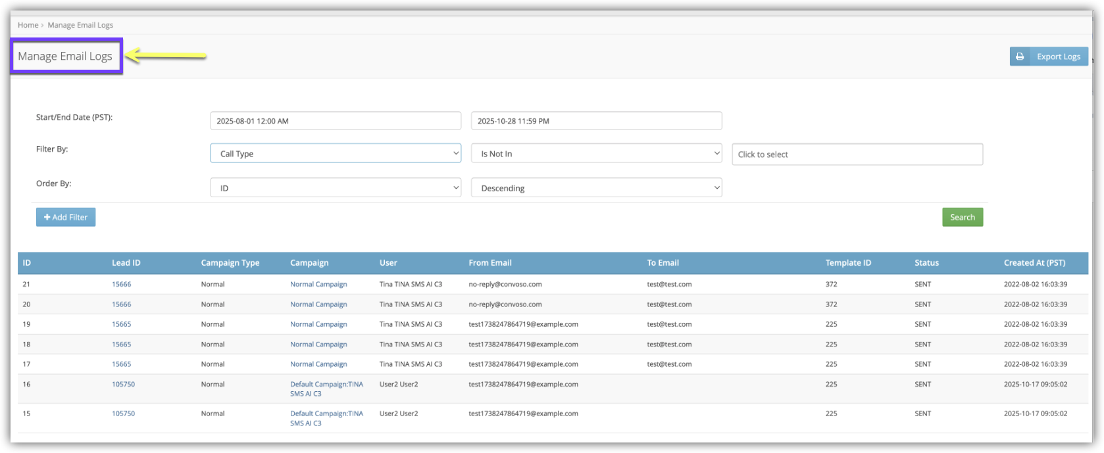Focus the Click to select input
This screenshot has height=453, width=1104.
(x=857, y=155)
